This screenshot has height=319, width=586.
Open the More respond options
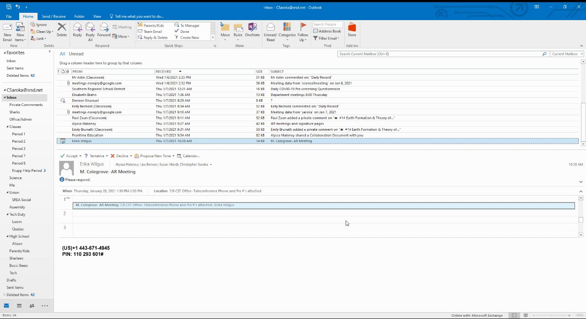121,37
